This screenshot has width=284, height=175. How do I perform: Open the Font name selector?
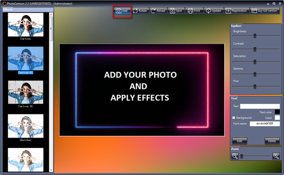[x=265, y=123]
